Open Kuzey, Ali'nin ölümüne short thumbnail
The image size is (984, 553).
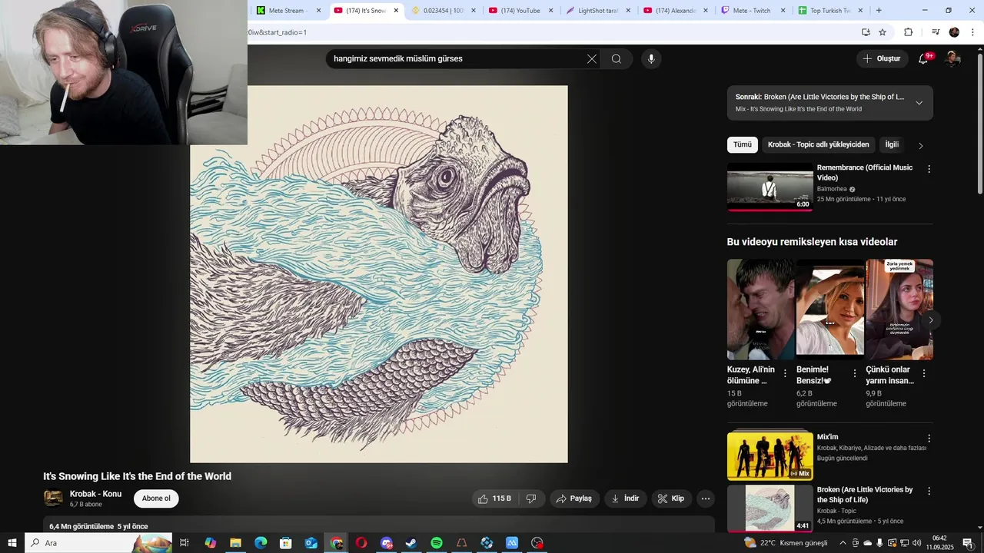(x=761, y=309)
